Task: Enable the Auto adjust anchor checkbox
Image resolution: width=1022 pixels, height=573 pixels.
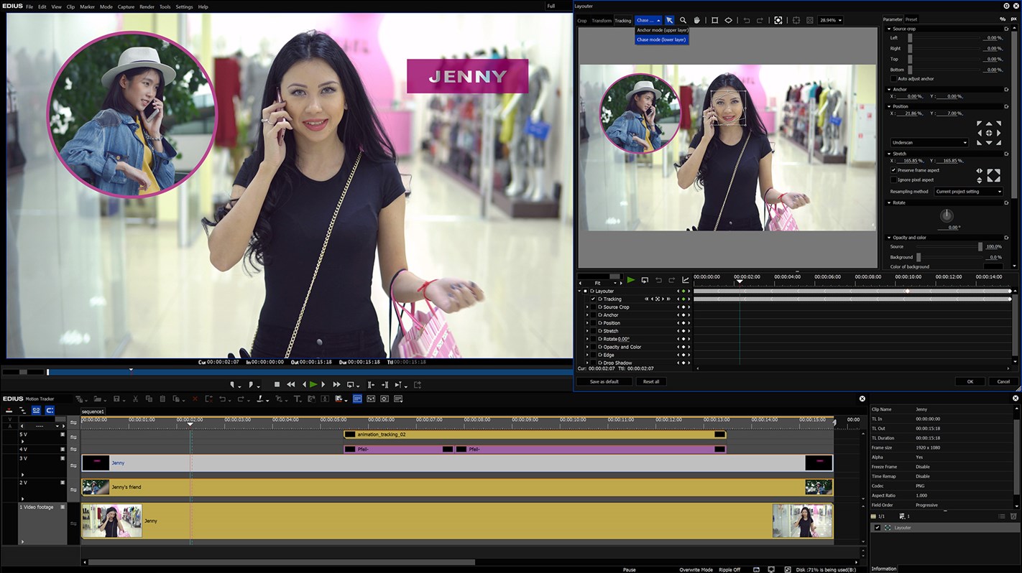Action: (894, 79)
